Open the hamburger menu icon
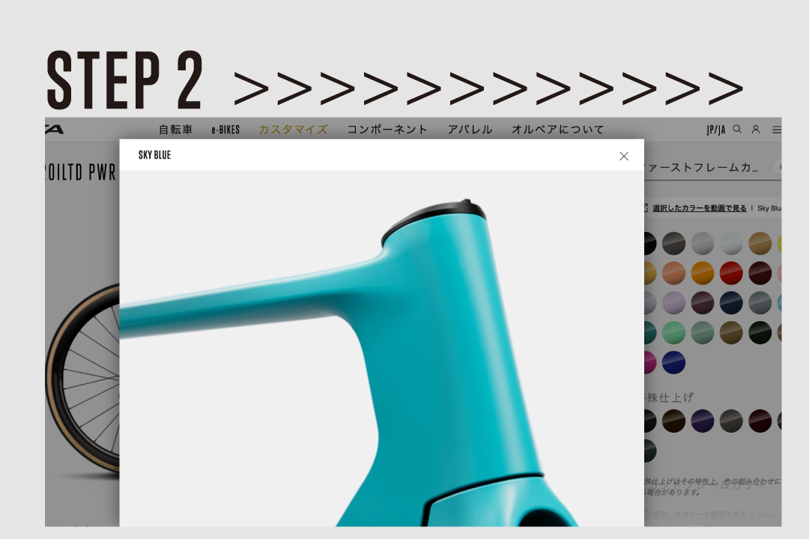 [777, 130]
